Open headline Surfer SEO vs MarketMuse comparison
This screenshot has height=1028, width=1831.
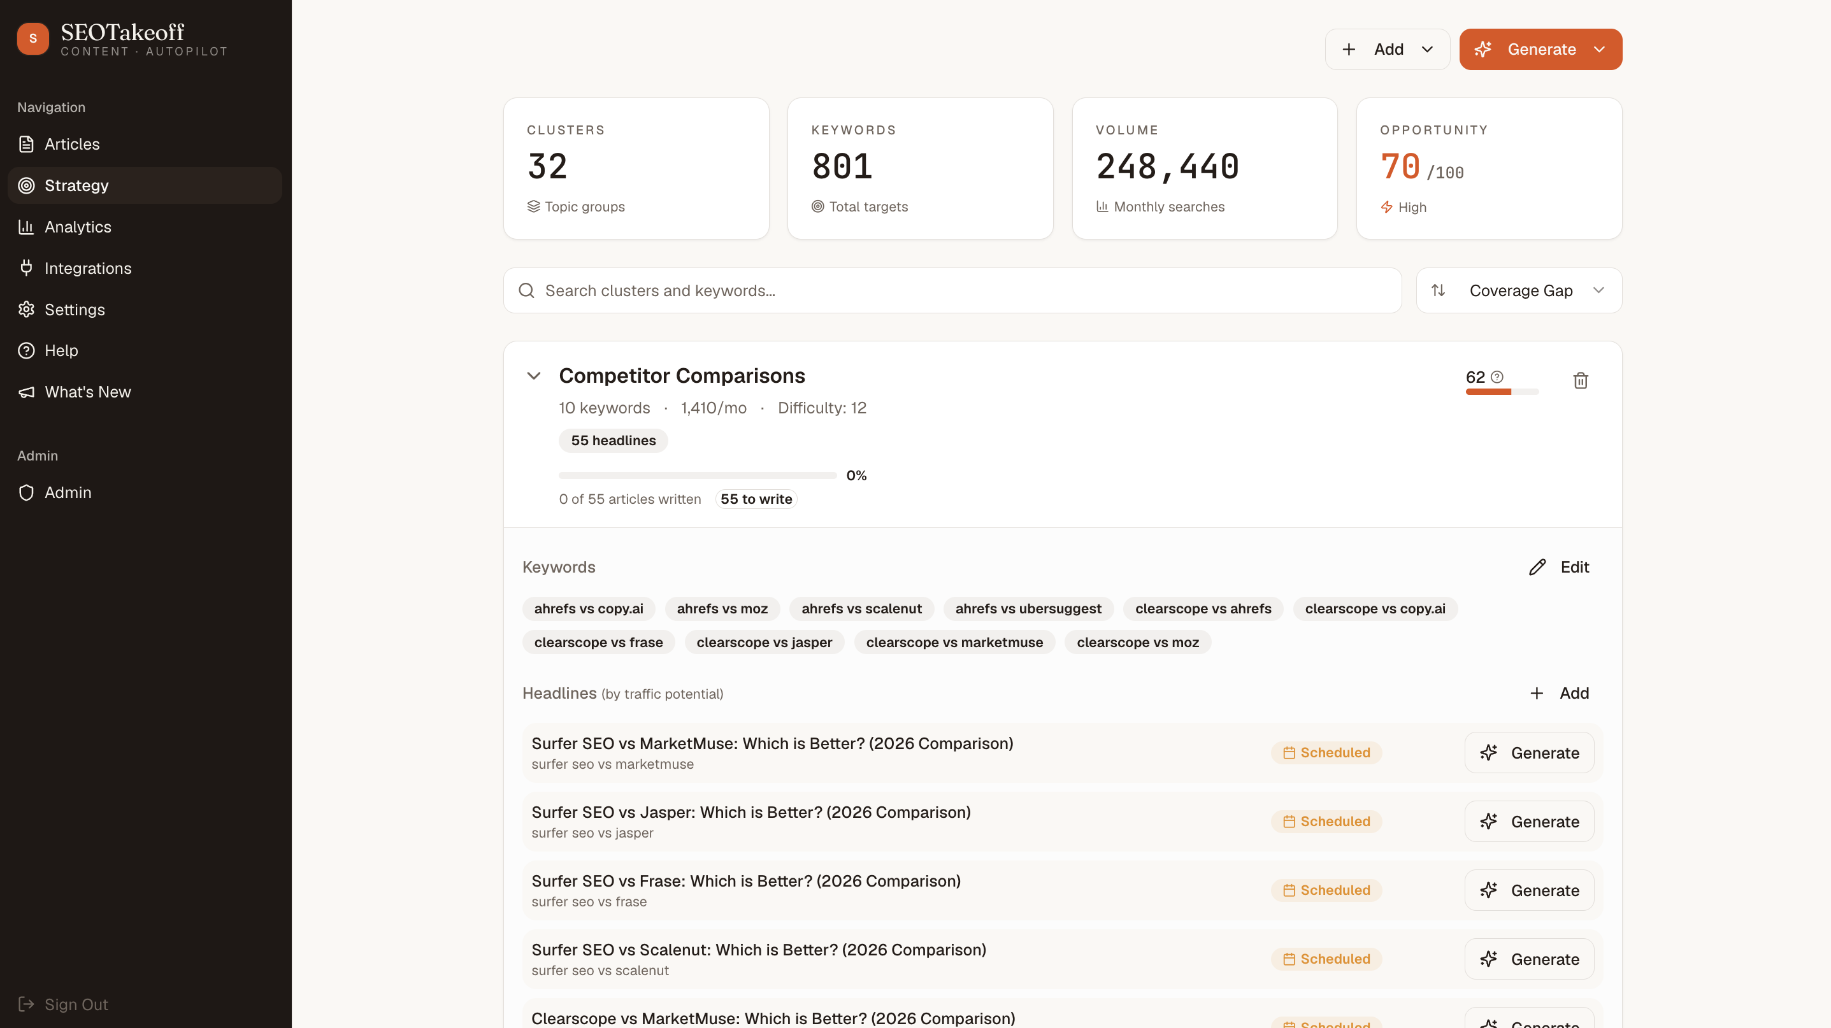coord(772,743)
